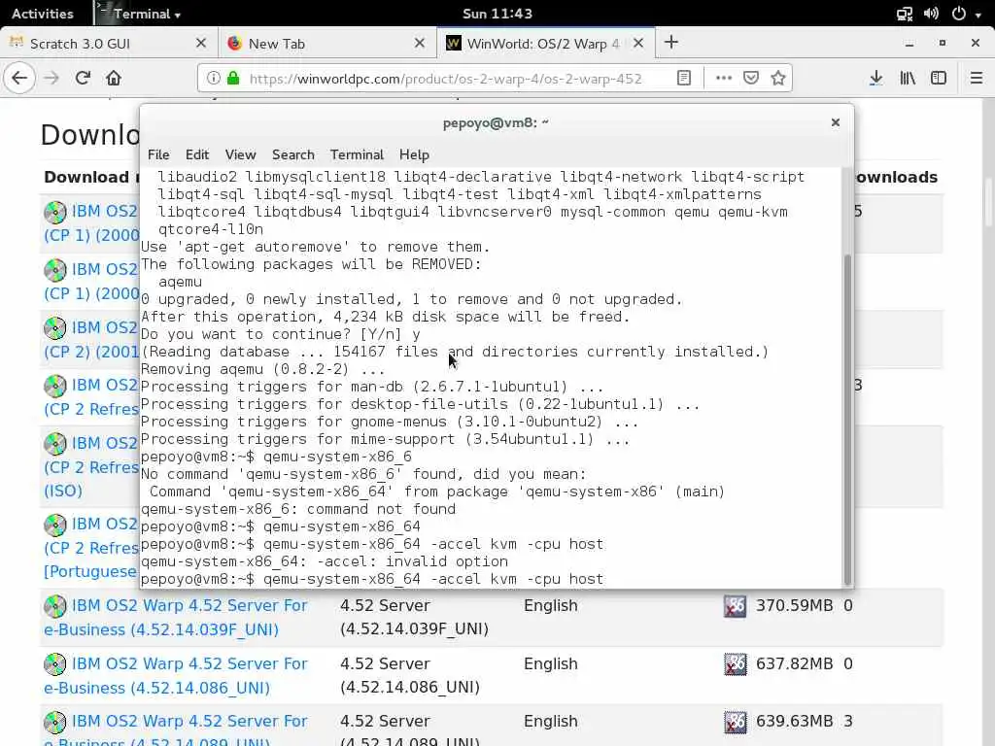Open the terminal View menu
The image size is (995, 746).
(241, 154)
